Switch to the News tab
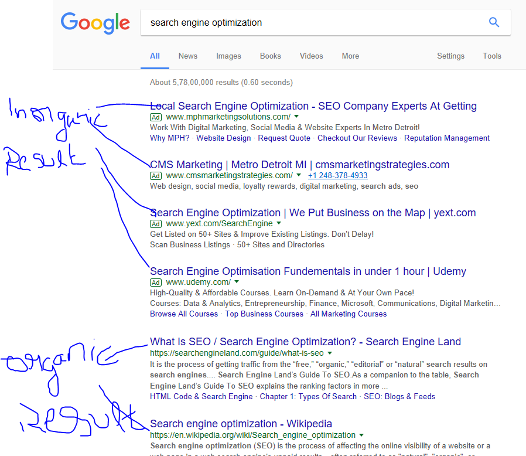The height and width of the screenshot is (456, 526). click(187, 56)
